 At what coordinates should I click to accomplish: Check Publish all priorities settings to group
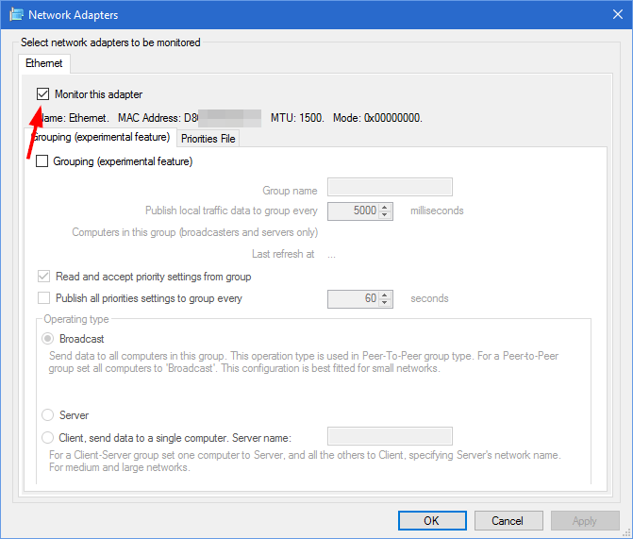tap(42, 298)
